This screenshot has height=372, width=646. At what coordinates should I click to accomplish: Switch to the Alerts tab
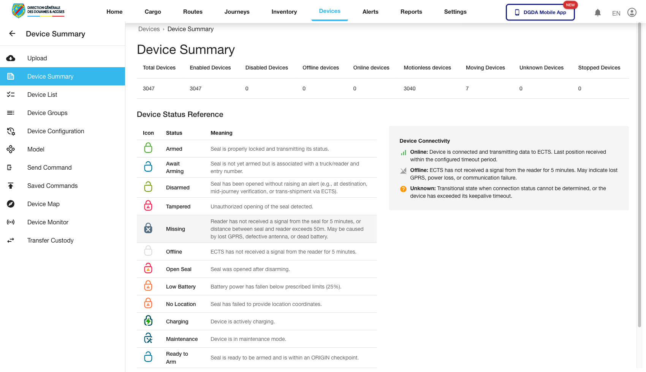tap(370, 12)
